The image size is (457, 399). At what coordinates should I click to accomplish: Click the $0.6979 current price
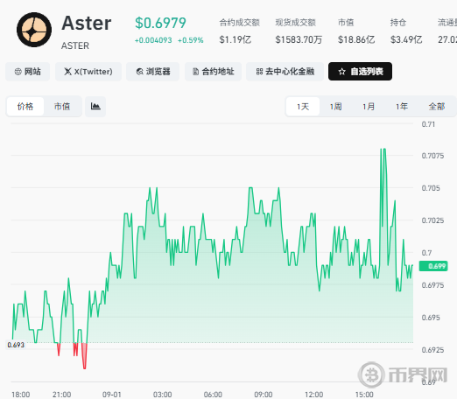tap(160, 23)
